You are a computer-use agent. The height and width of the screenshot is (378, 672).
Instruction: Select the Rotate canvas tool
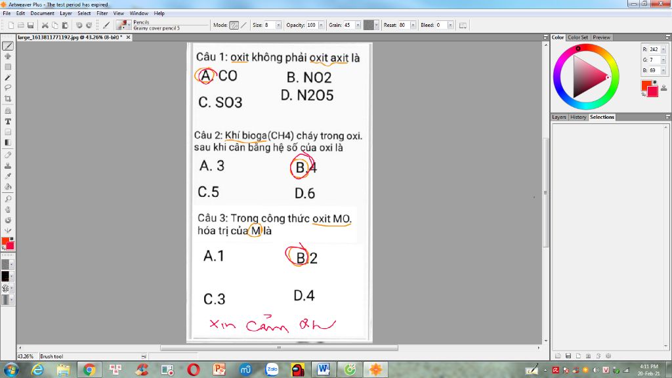coord(8,220)
